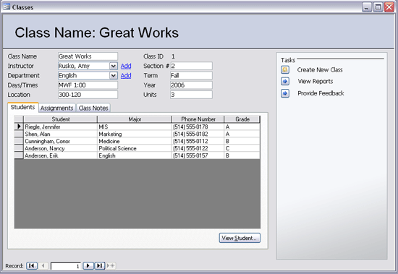Go to the next record

[x=88, y=265]
